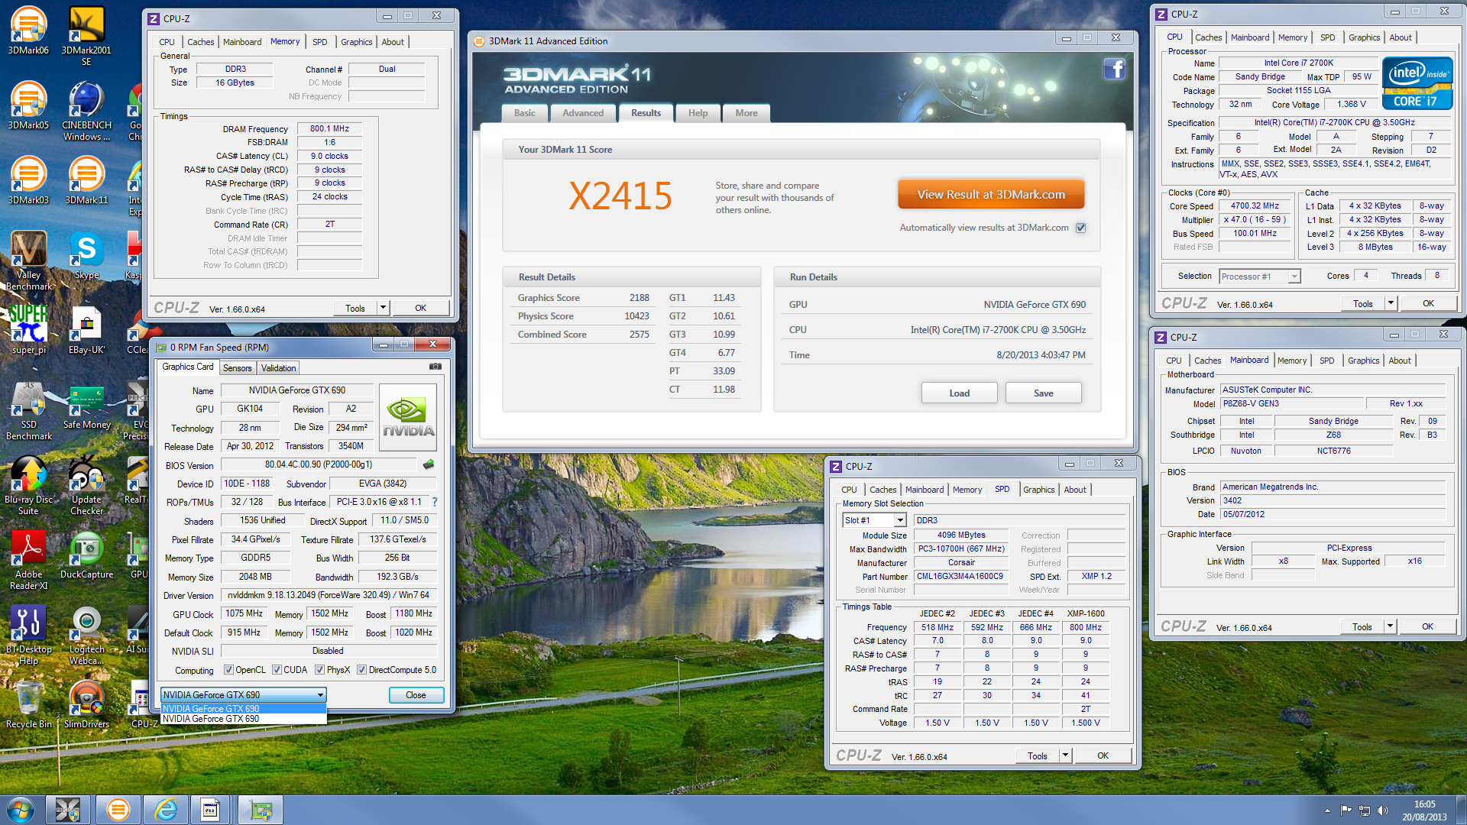Open the Validation tab in GPU-Z
Viewport: 1467px width, 825px height.
278,368
